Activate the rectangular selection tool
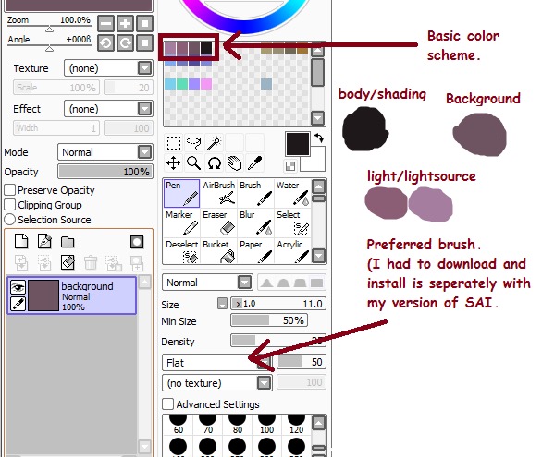 (x=174, y=143)
